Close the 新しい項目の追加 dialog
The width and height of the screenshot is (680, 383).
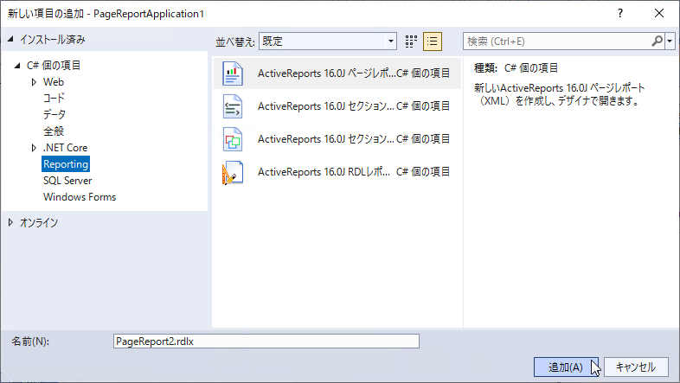pyautogui.click(x=659, y=14)
